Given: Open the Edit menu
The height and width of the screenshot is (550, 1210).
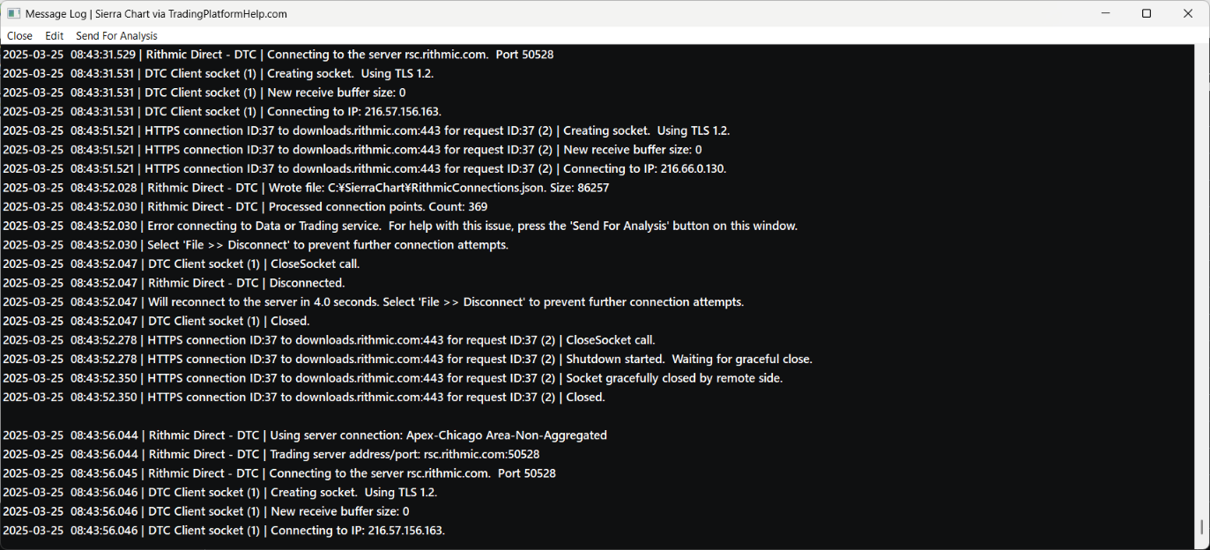Looking at the screenshot, I should pyautogui.click(x=55, y=36).
